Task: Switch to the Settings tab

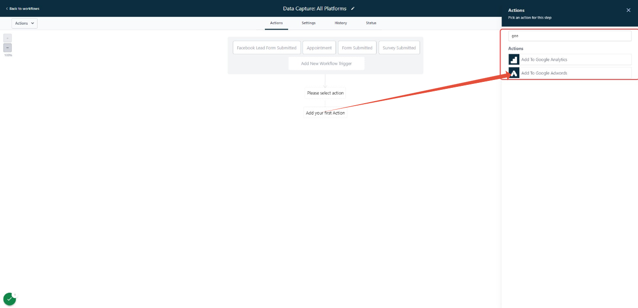Action: pos(308,23)
